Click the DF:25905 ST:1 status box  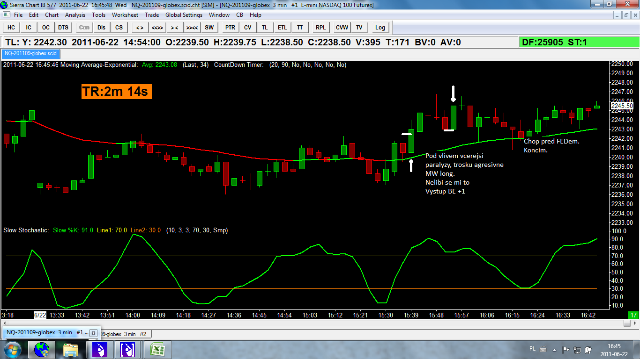(579, 43)
